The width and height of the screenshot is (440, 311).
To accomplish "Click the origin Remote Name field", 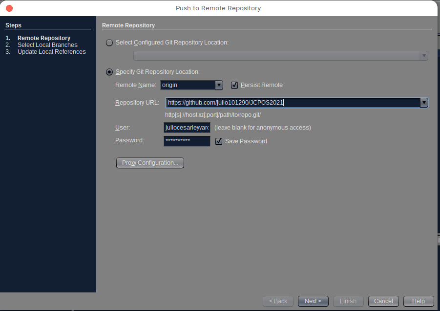I will (188, 85).
